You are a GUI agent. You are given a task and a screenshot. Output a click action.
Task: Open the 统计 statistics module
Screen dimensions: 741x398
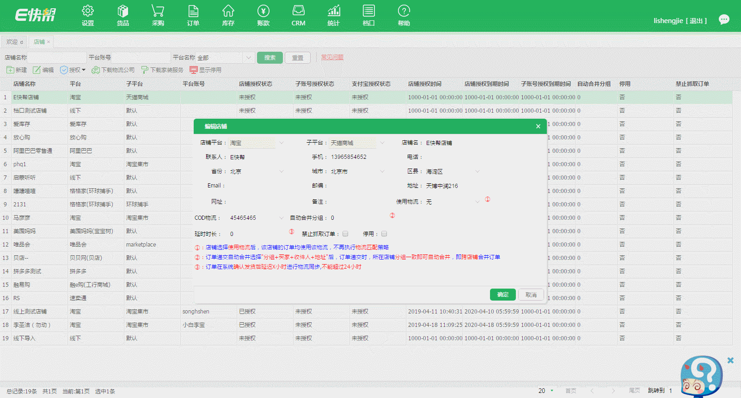[x=334, y=16]
